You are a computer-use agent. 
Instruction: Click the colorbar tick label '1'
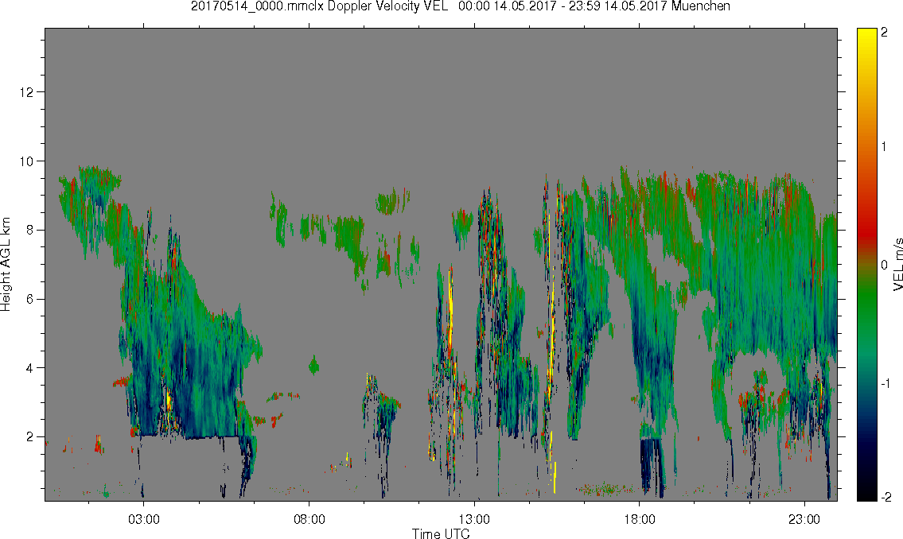(885, 147)
